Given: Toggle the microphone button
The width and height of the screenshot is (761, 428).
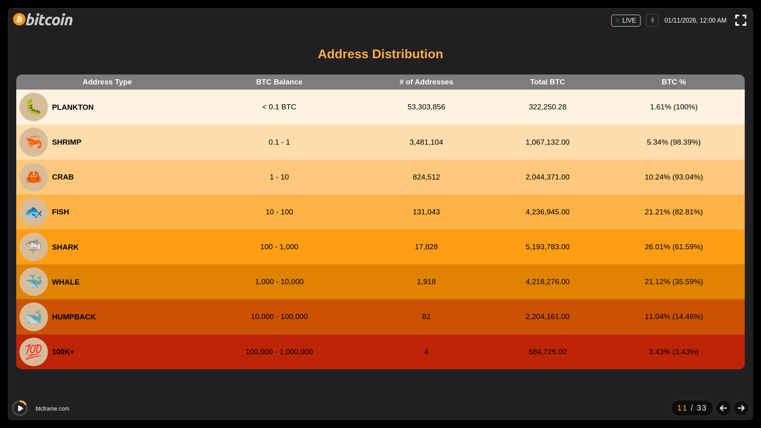Looking at the screenshot, I should coord(652,21).
